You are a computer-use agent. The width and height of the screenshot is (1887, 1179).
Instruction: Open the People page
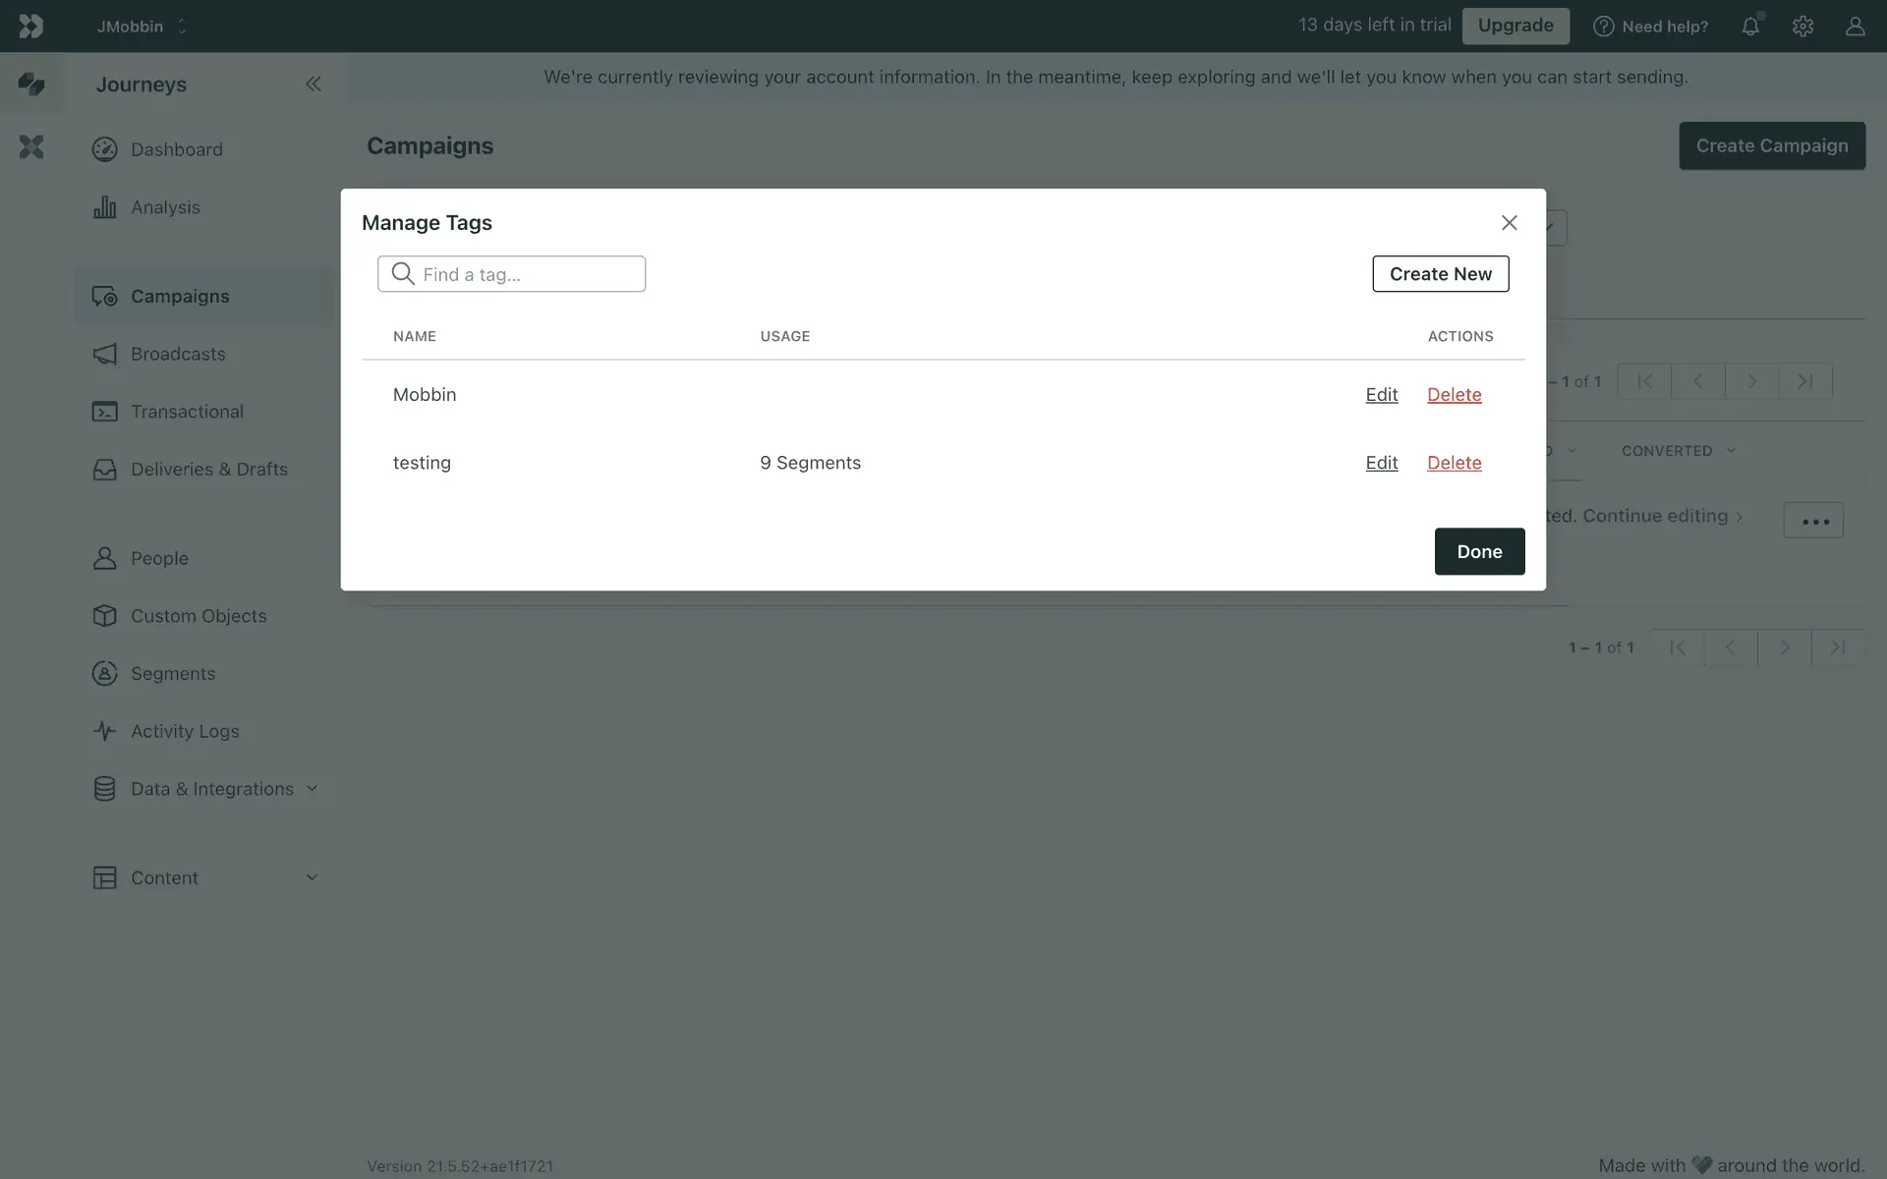pos(159,558)
